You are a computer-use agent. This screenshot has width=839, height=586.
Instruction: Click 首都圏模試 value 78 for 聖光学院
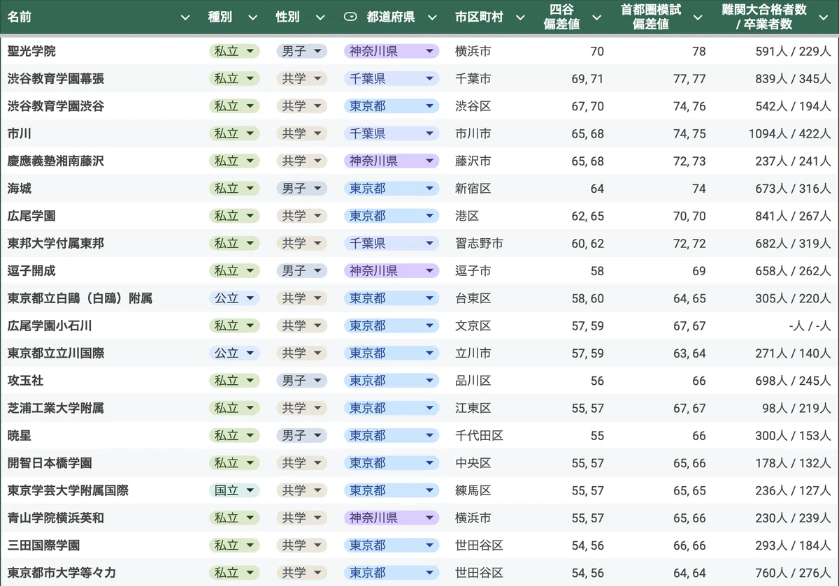click(x=698, y=51)
